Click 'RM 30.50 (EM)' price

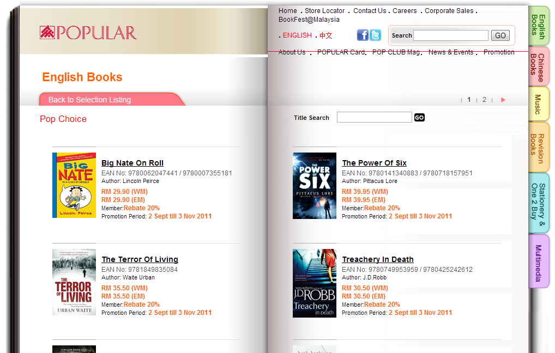(364, 296)
